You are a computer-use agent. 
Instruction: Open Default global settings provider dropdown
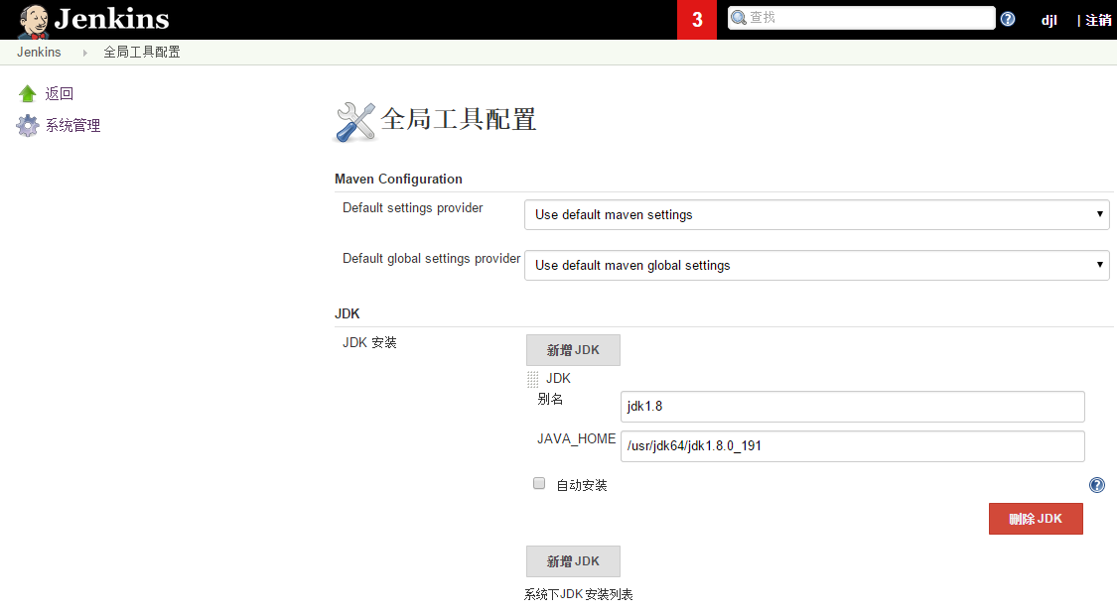(x=816, y=265)
